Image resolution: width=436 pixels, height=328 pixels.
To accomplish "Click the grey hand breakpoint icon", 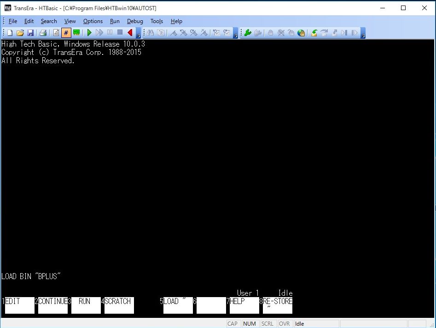I will pos(270,33).
